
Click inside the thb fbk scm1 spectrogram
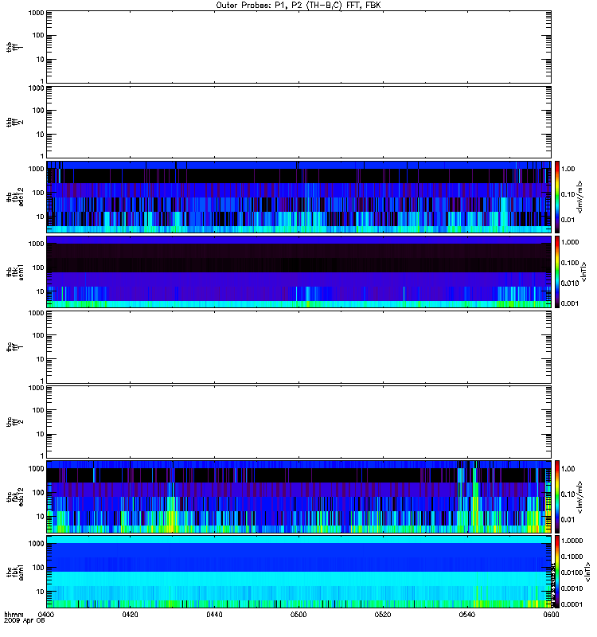click(298, 272)
